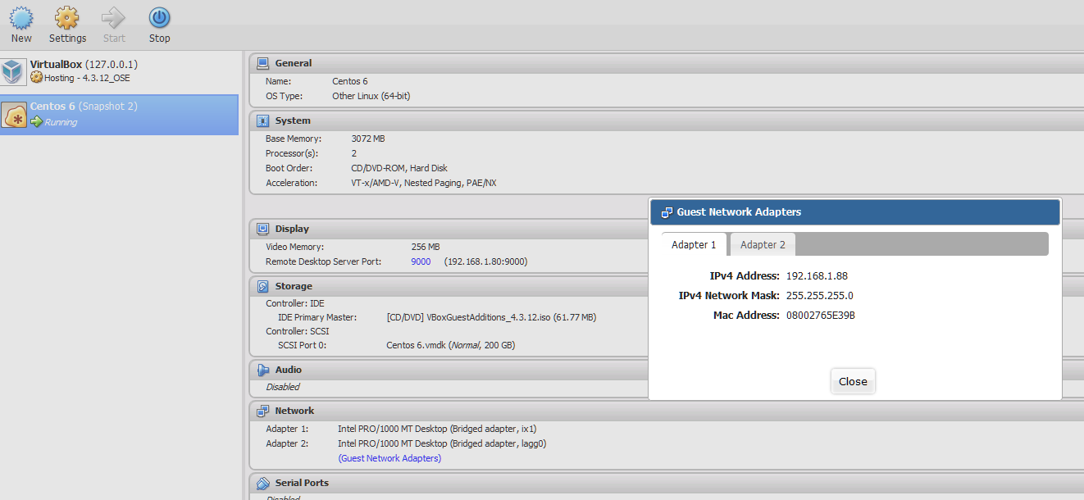
Task: Click the Mac address value 08002765E39B
Action: point(821,316)
